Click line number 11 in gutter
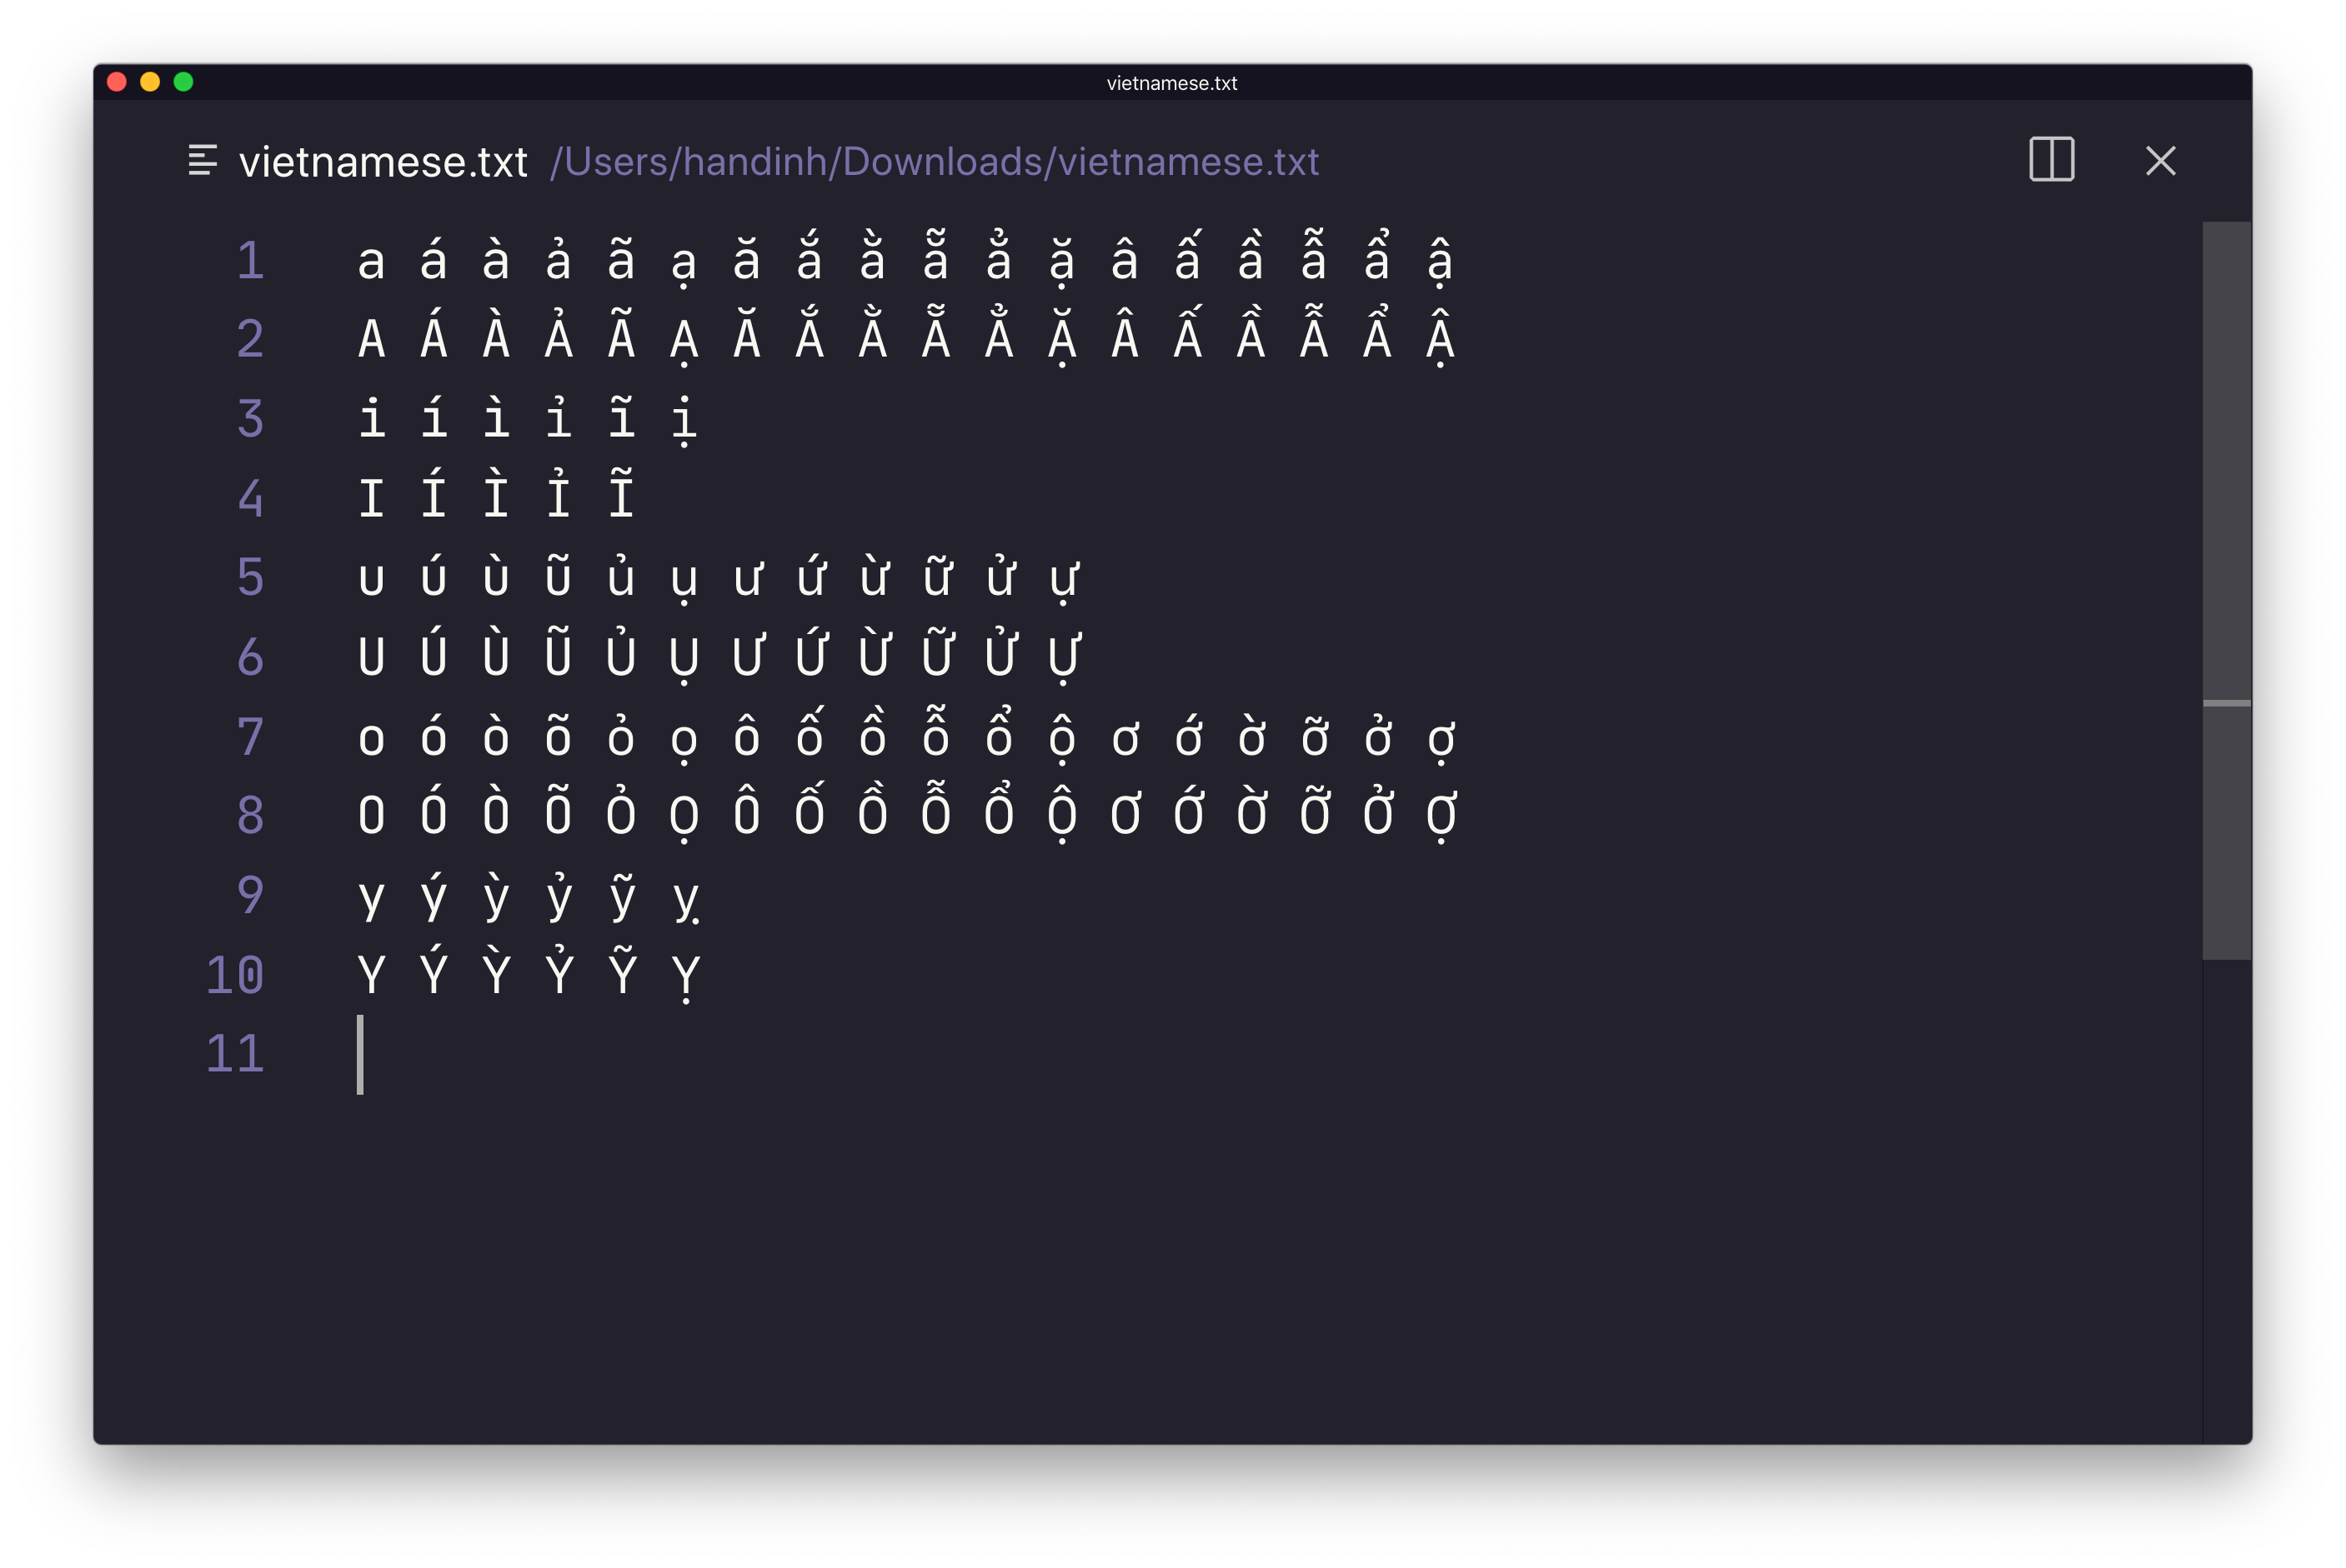2346x1568 pixels. click(235, 1053)
